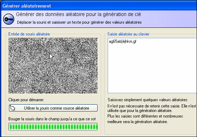Image resolution: width=197 pixels, height=137 pixels.
Task: Click 'meilleure sera la génération aléatoire.' line
Action: [x=138, y=122]
